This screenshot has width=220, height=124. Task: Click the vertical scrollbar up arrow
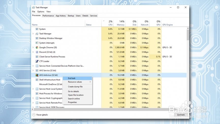pos(188,28)
